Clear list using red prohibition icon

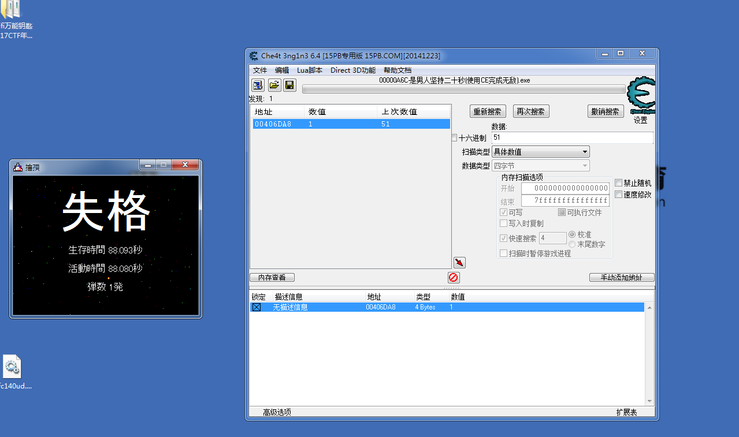click(x=454, y=278)
